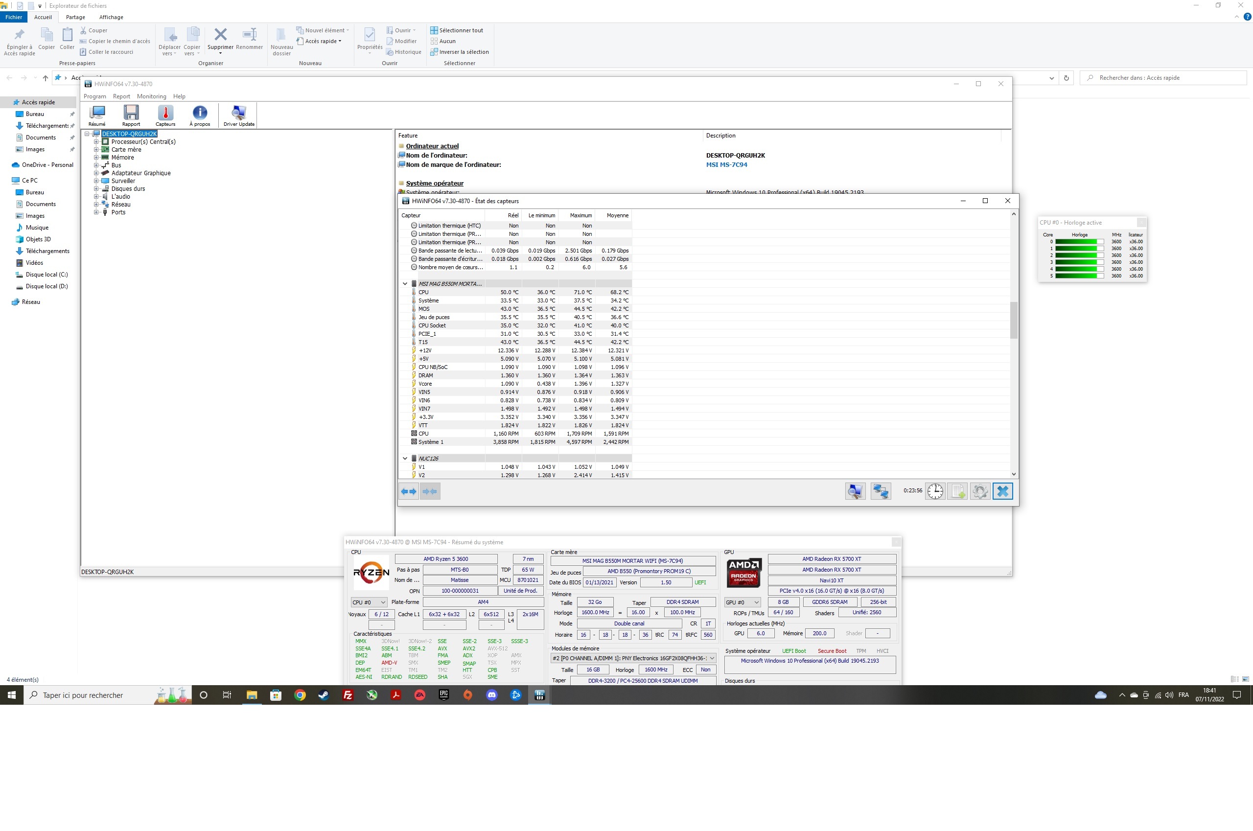Switch to the Affichage ribbon tab
The height and width of the screenshot is (831, 1253).
[111, 17]
